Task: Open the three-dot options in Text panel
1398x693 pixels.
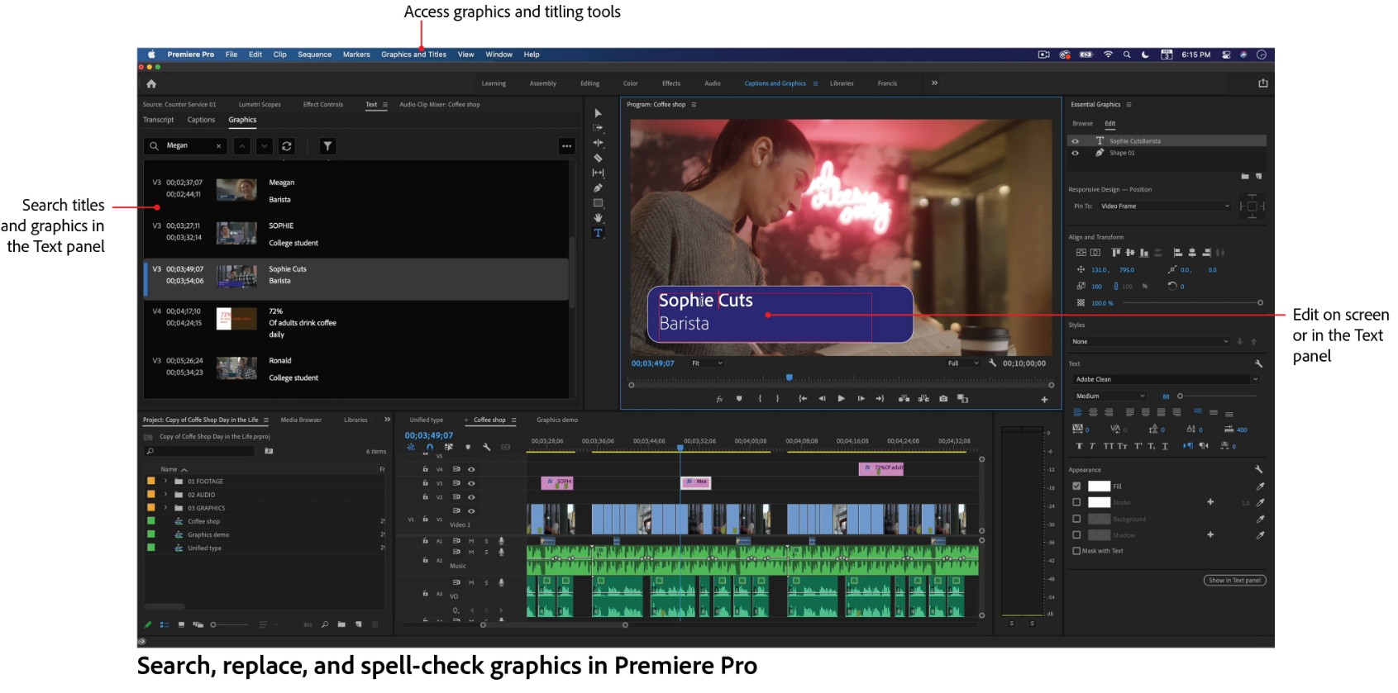Action: [566, 146]
